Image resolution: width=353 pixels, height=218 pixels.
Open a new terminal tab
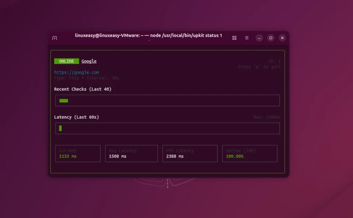pos(54,38)
